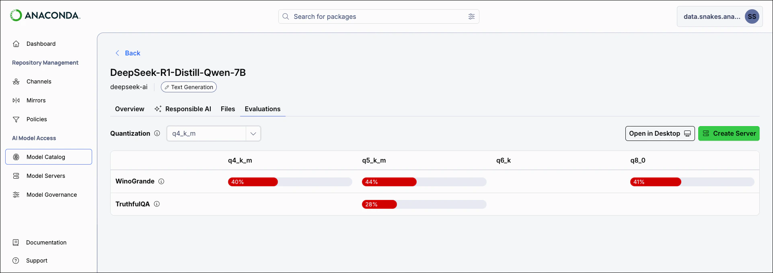Click the Support question mark icon
The height and width of the screenshot is (273, 773).
pos(16,261)
